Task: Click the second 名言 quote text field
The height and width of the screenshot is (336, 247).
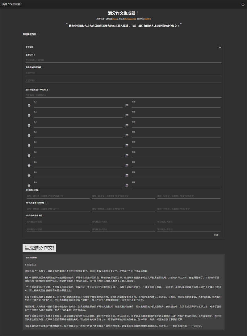Action: click(x=176, y=116)
